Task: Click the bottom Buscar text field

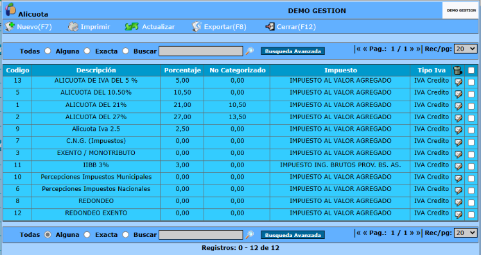Action: [201, 234]
